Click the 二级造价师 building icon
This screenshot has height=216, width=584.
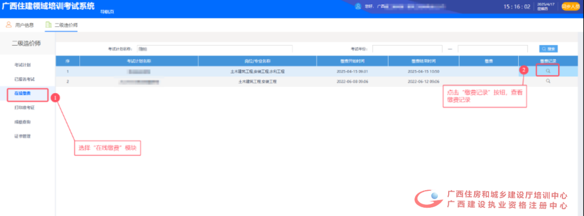click(x=48, y=25)
